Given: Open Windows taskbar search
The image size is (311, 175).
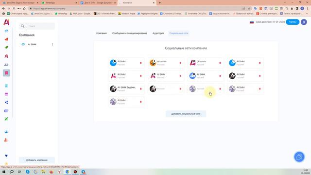Looking at the screenshot, I should tap(12, 172).
